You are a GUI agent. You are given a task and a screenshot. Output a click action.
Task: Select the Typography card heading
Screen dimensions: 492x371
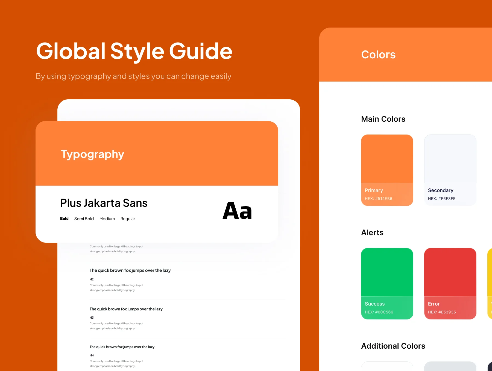point(92,154)
